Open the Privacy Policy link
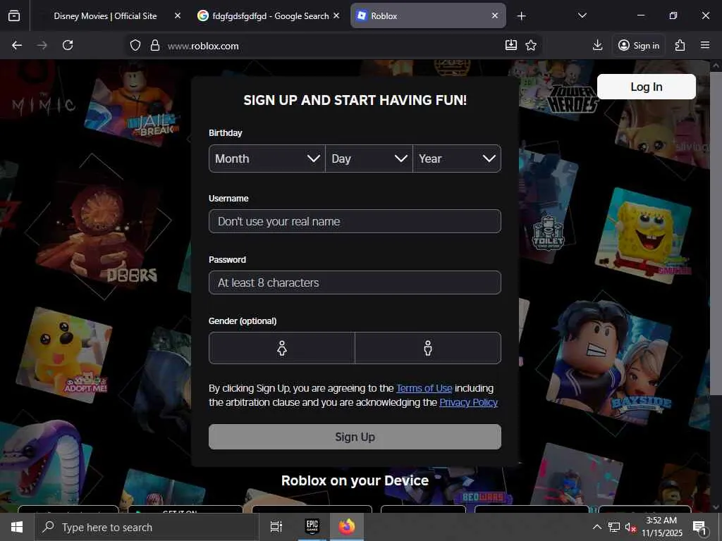This screenshot has height=541, width=722. coord(468,402)
